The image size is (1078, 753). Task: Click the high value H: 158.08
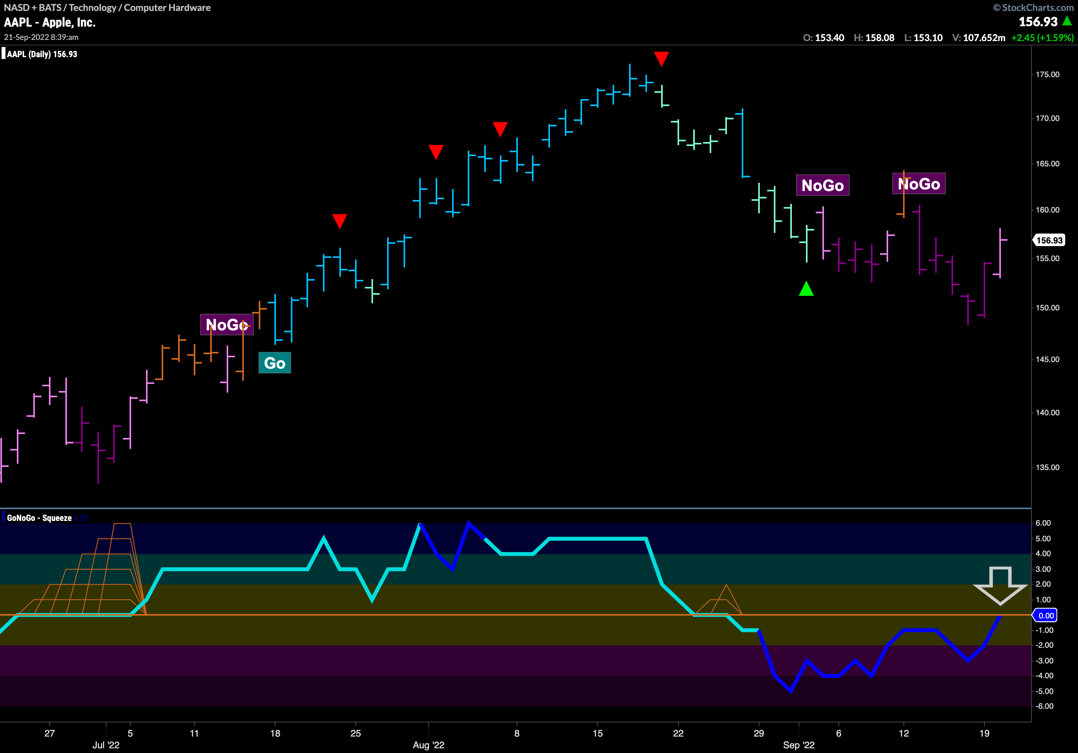(874, 38)
